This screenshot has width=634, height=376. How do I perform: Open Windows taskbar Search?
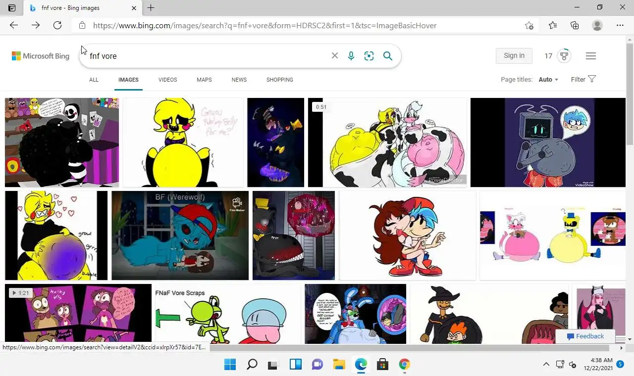point(252,365)
